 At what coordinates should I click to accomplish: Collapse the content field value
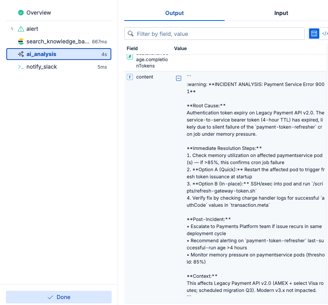(x=178, y=79)
